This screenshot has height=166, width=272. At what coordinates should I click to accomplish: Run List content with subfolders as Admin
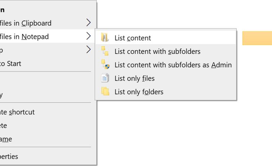pos(173,65)
